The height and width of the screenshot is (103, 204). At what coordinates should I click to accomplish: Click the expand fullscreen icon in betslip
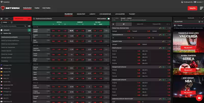(x=202, y=18)
